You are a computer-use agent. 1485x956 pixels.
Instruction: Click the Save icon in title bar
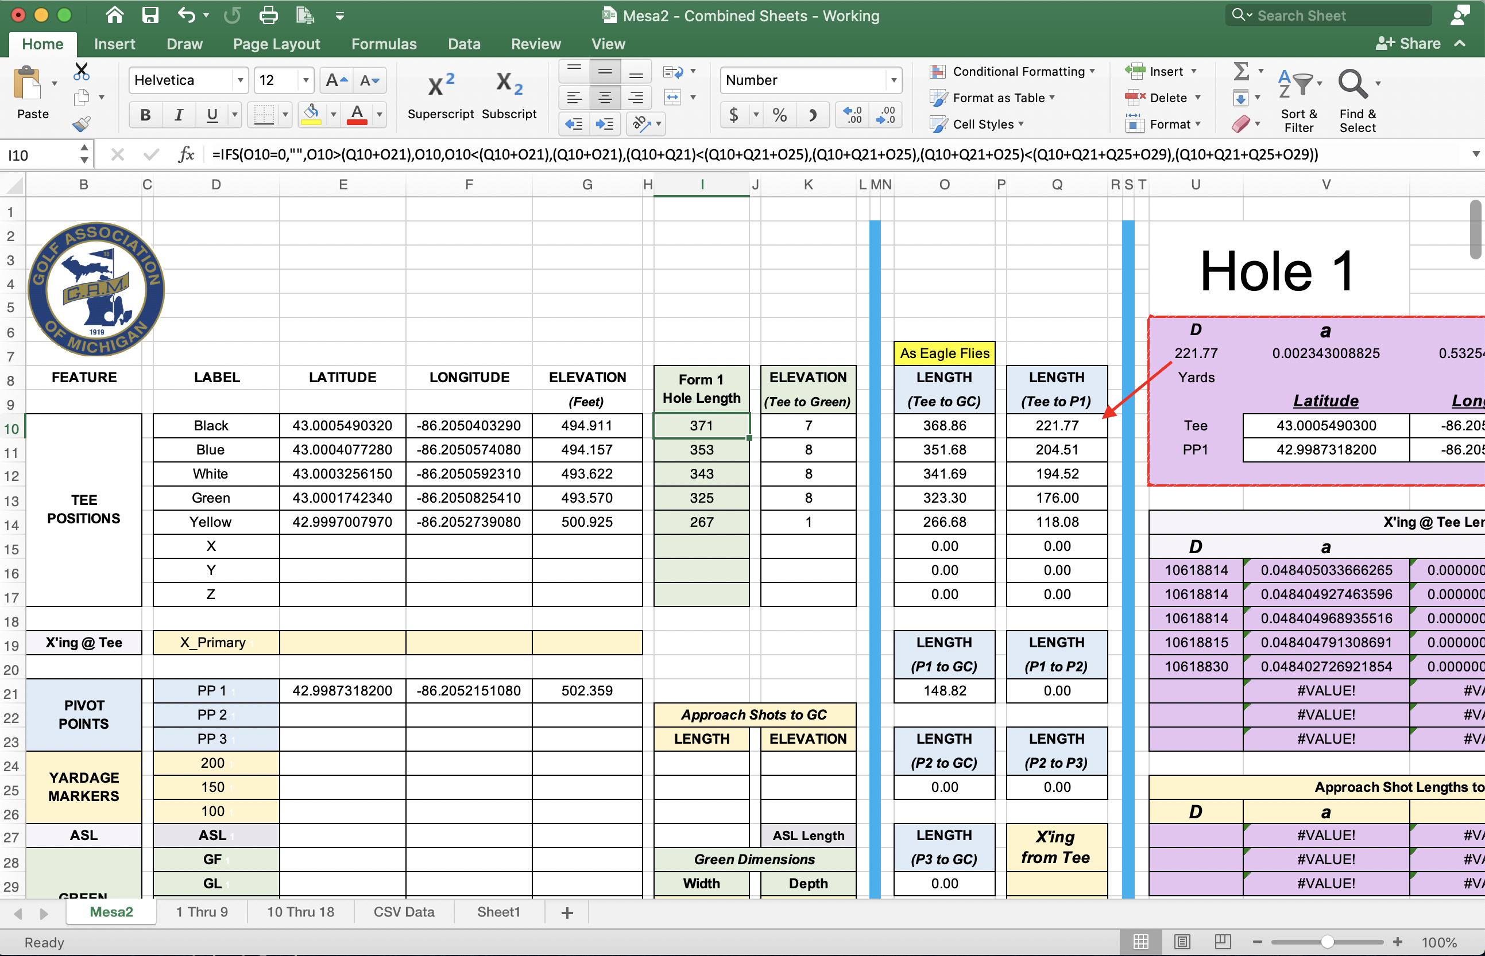[x=150, y=15]
